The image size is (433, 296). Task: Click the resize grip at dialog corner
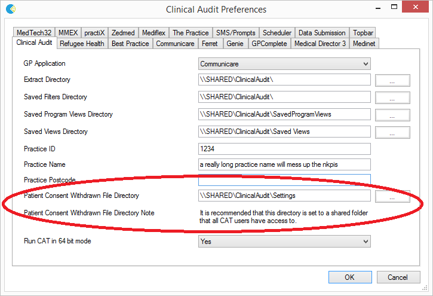pos(425,288)
